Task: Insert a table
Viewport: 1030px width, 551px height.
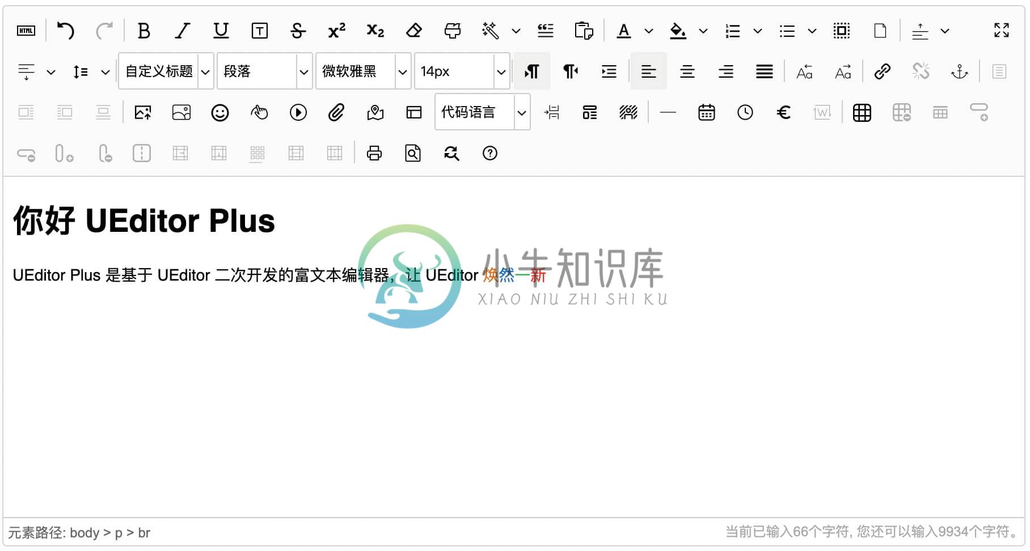Action: [x=862, y=112]
